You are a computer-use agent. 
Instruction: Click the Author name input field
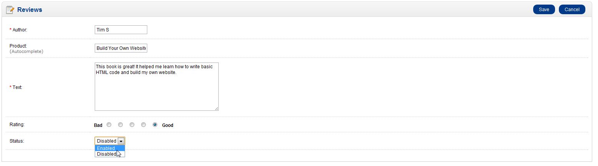[121, 30]
